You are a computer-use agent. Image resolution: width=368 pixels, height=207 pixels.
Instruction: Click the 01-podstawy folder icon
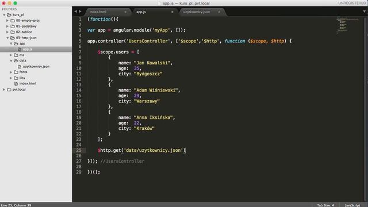tap(13, 26)
